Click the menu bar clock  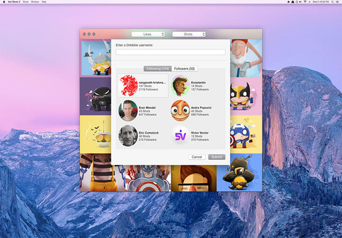pyautogui.click(x=321, y=2)
